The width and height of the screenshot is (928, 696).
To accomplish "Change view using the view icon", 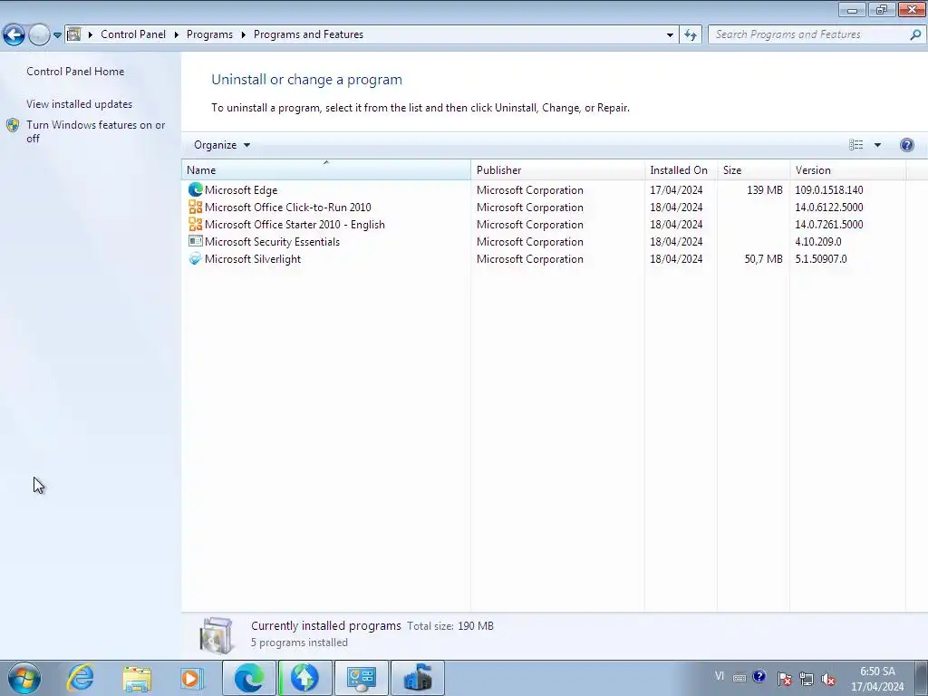I will click(855, 145).
